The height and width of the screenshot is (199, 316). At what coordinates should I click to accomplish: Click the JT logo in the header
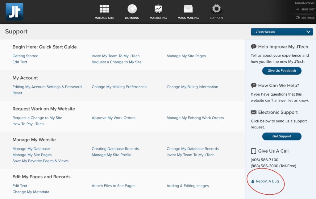point(14,12)
